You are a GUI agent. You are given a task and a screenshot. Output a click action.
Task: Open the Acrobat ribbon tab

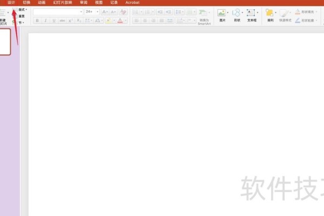pos(132,3)
